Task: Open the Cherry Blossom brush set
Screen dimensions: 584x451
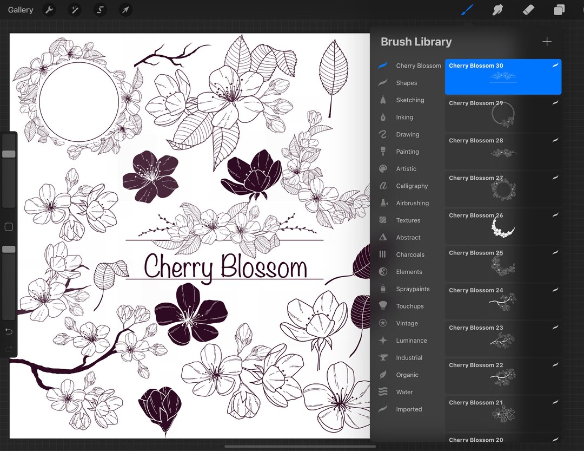Action: [x=410, y=66]
